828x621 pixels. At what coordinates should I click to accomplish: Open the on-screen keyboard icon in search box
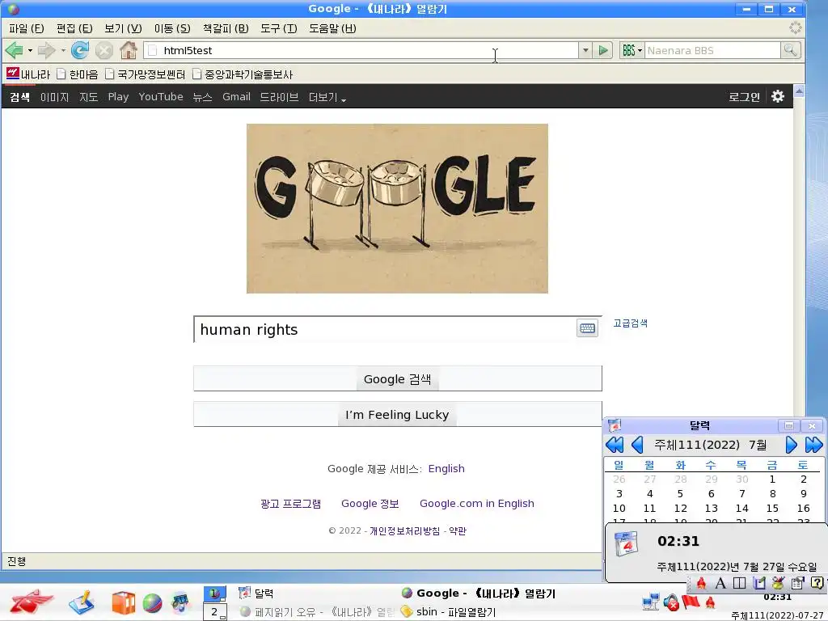[x=587, y=328]
